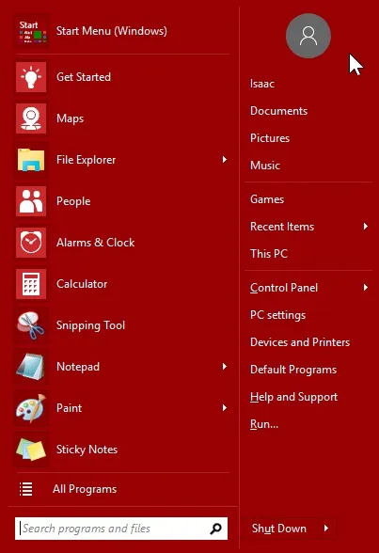
Task: Launch Maps from its icon
Action: (31, 118)
